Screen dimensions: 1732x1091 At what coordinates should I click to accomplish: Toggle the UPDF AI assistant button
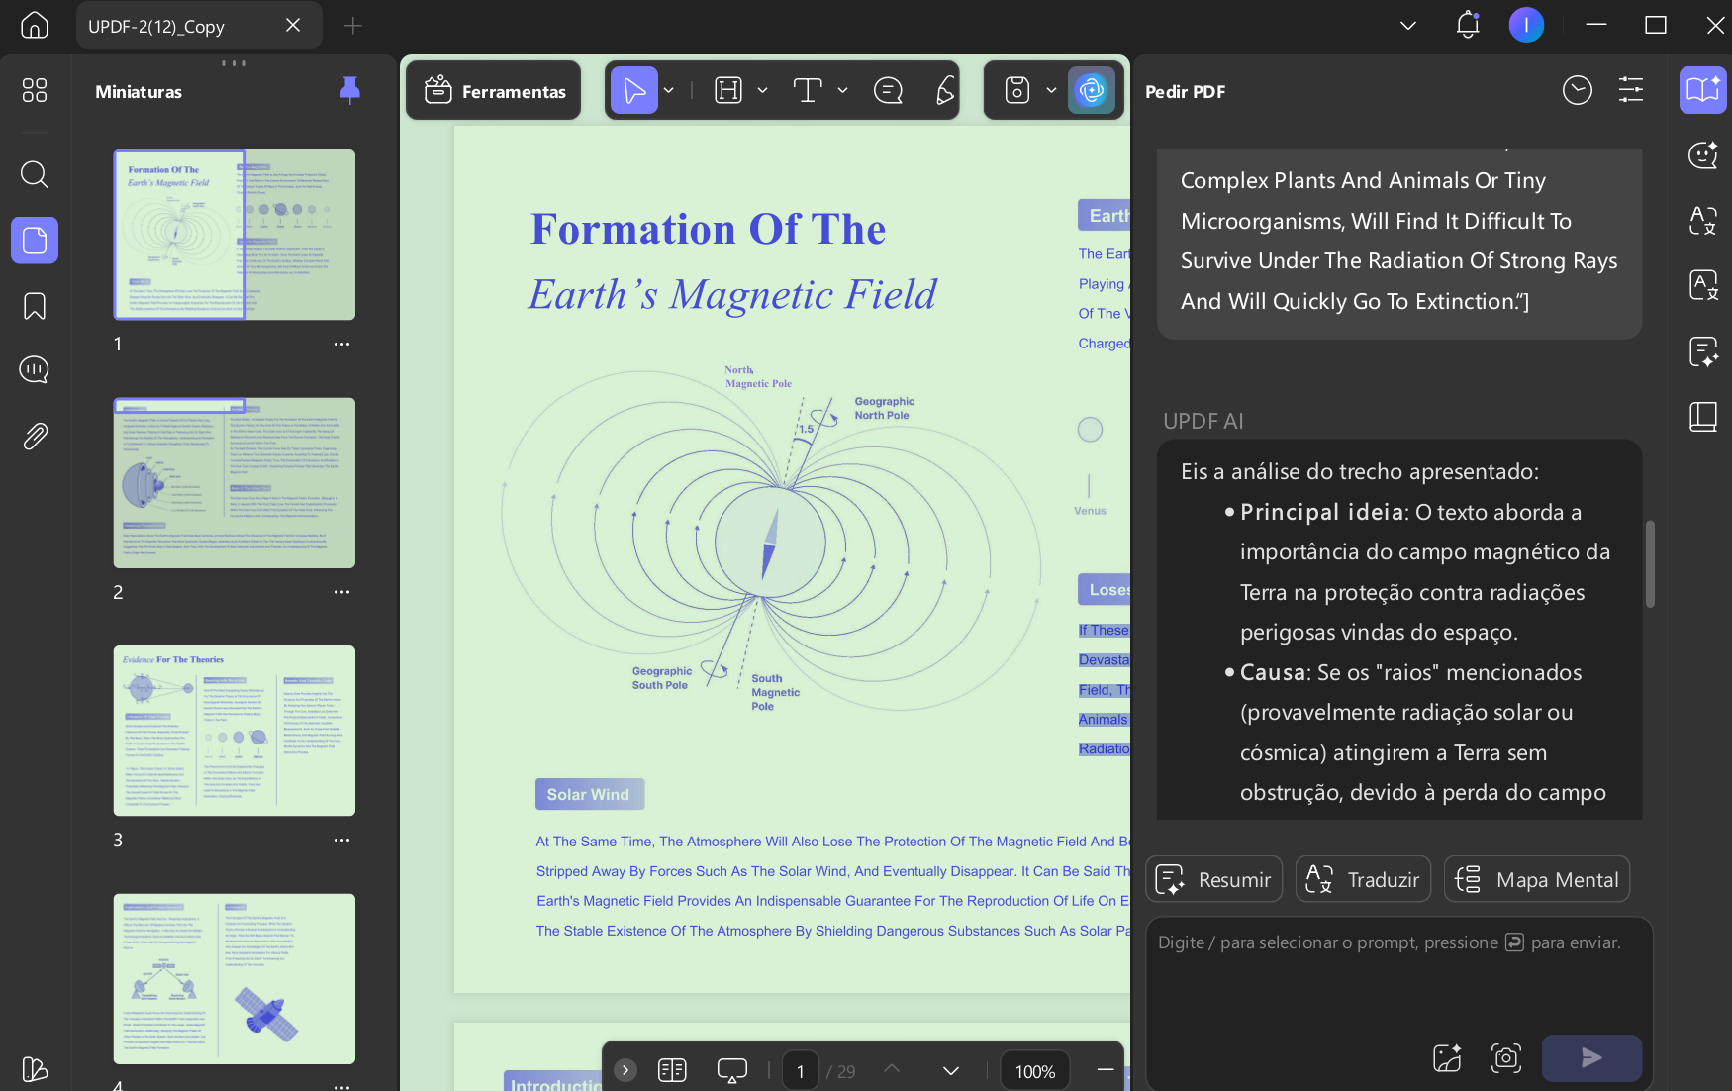1092,91
